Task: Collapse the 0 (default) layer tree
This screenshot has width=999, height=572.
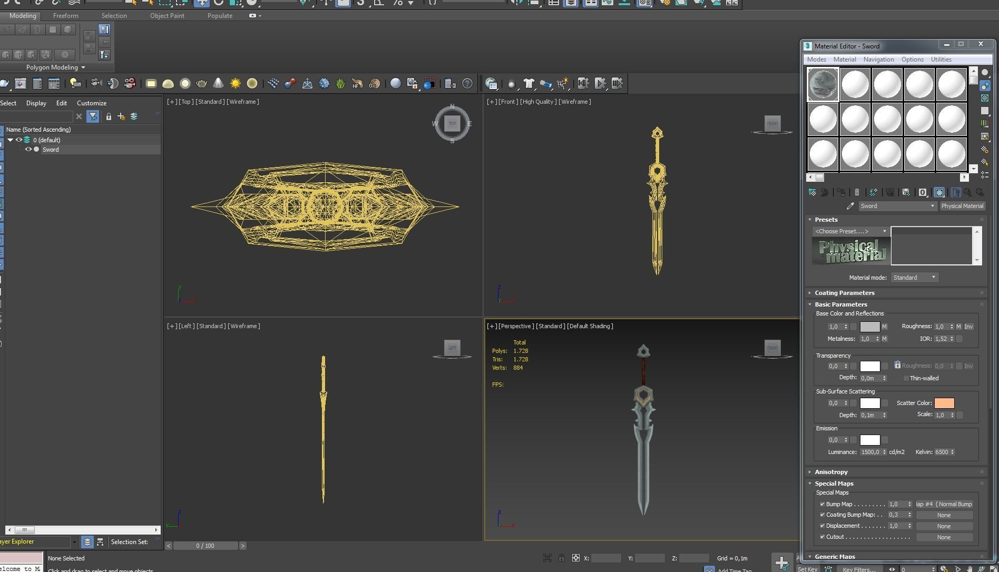Action: pyautogui.click(x=10, y=140)
